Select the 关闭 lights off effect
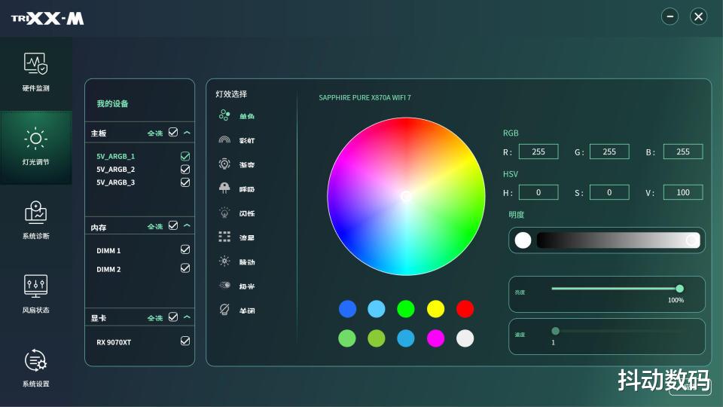 (236, 310)
